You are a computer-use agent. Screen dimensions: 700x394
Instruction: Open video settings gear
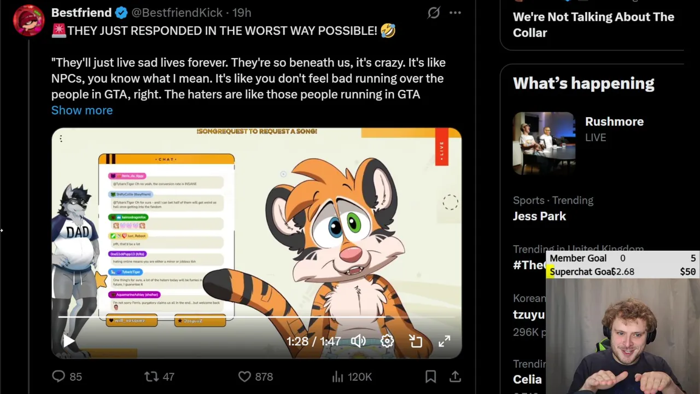[x=387, y=341]
